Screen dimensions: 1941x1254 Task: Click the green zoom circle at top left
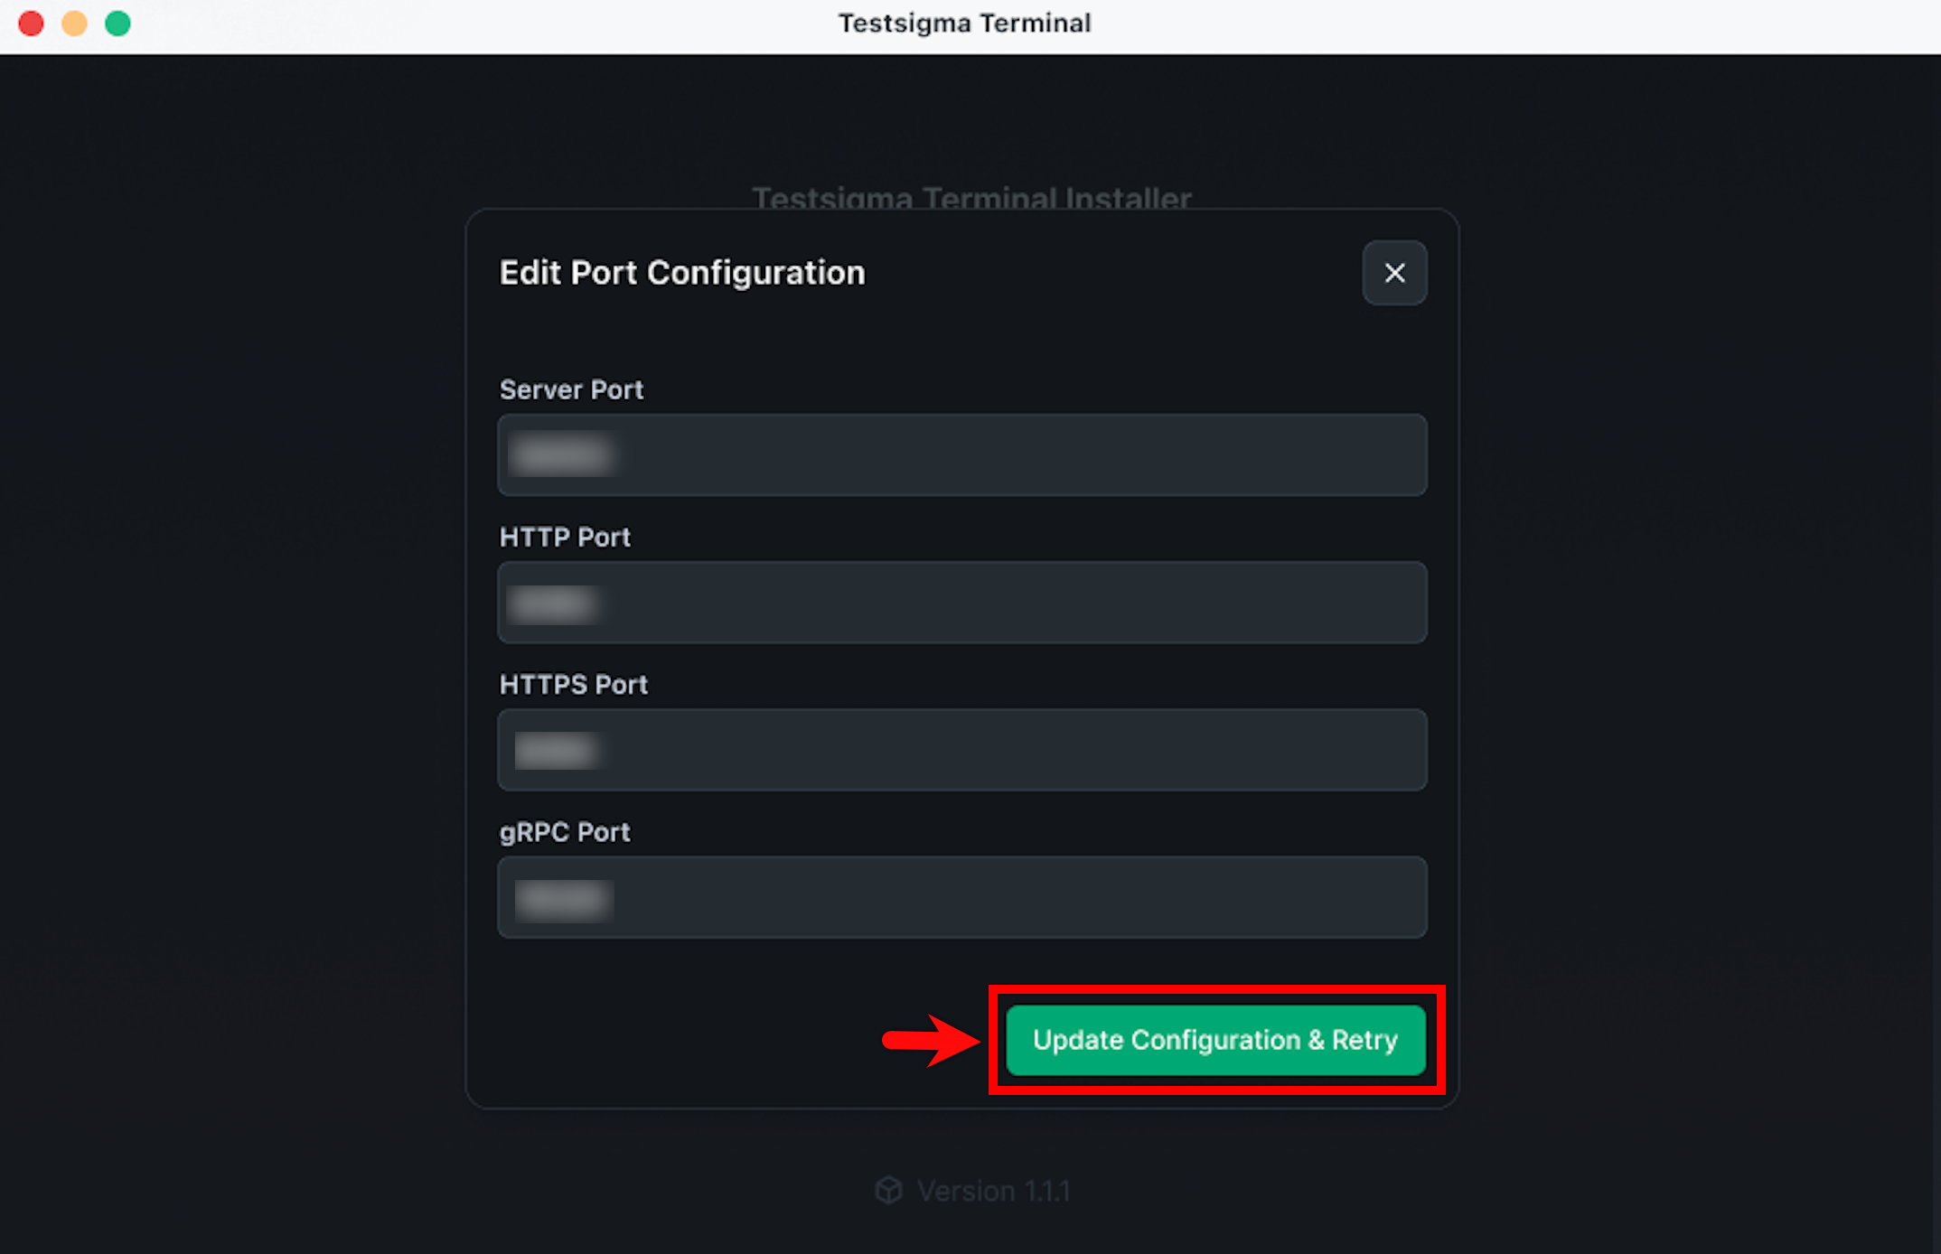(117, 23)
